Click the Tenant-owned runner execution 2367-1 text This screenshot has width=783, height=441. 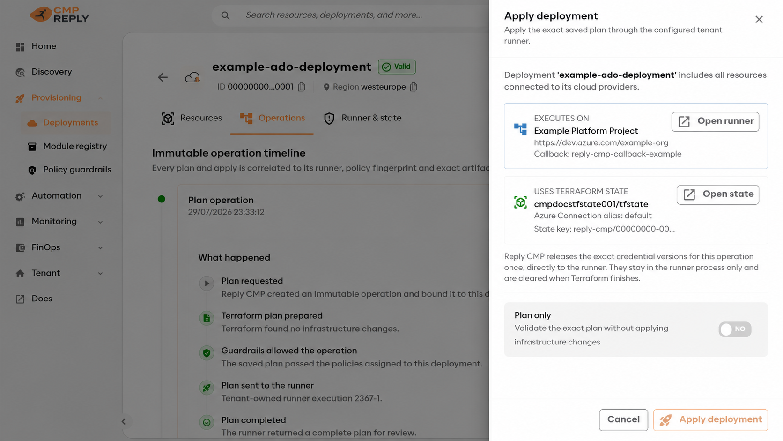pos(302,399)
